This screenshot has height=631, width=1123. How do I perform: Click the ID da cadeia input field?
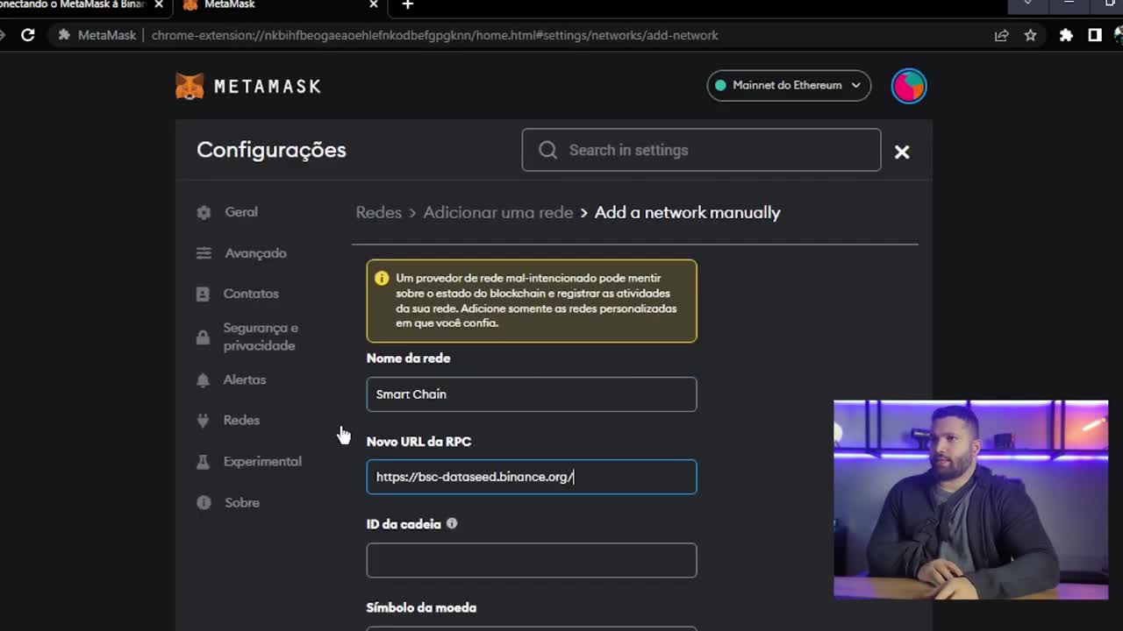[532, 560]
